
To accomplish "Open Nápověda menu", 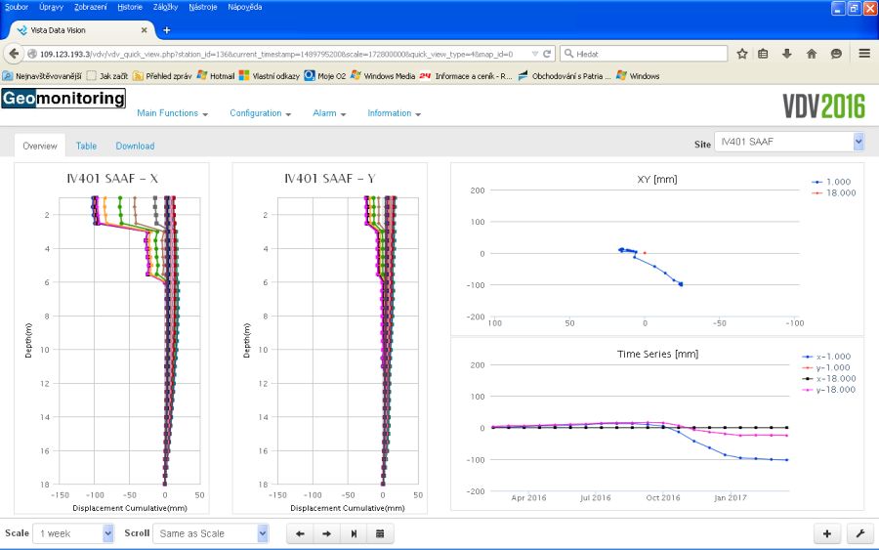I will tap(245, 7).
